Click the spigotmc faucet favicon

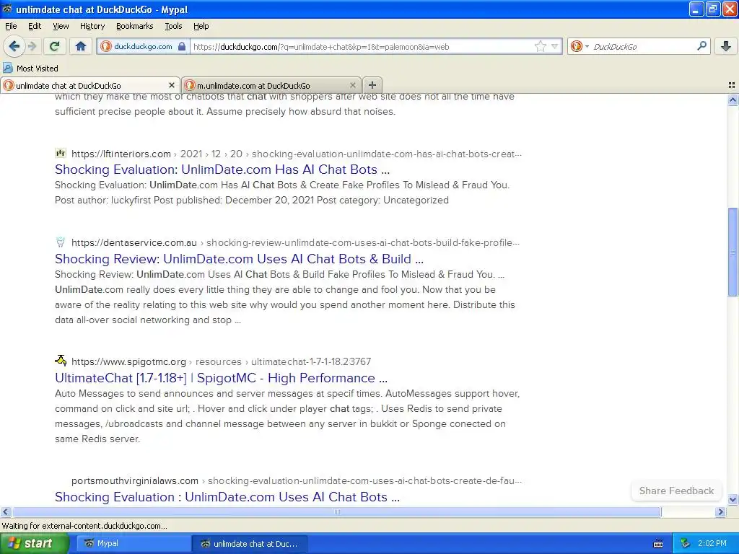[x=61, y=361]
